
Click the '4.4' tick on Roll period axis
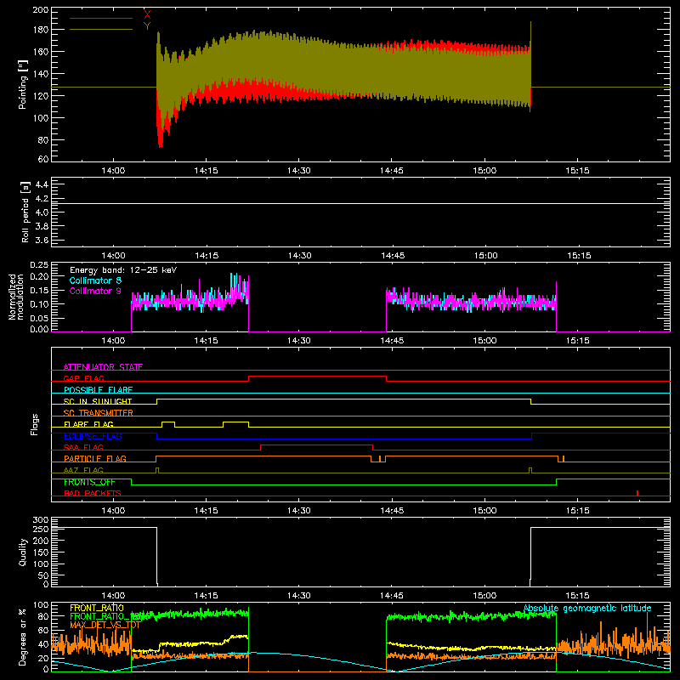coord(42,184)
